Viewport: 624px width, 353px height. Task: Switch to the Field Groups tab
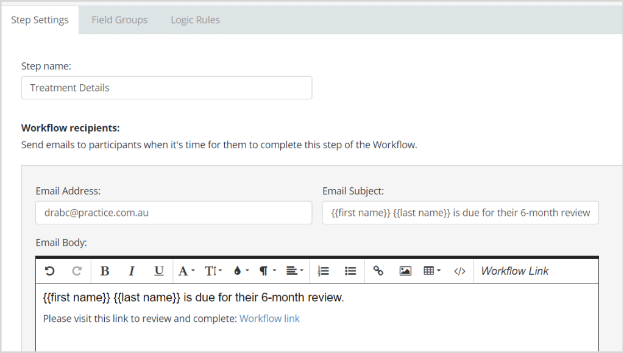119,20
